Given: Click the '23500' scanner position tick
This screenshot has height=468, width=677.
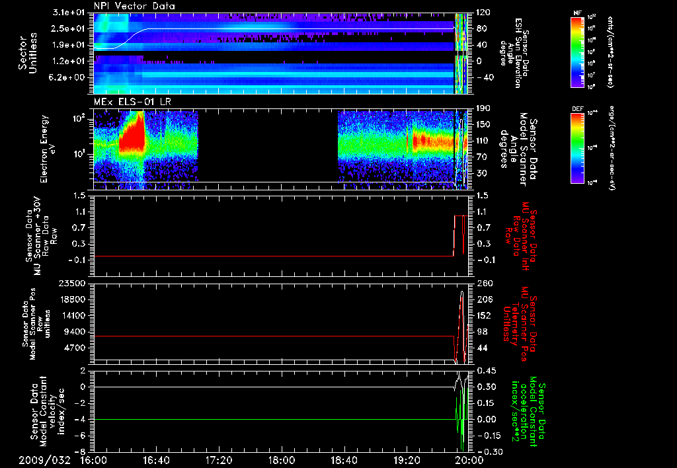Looking at the screenshot, I should pos(73,284).
